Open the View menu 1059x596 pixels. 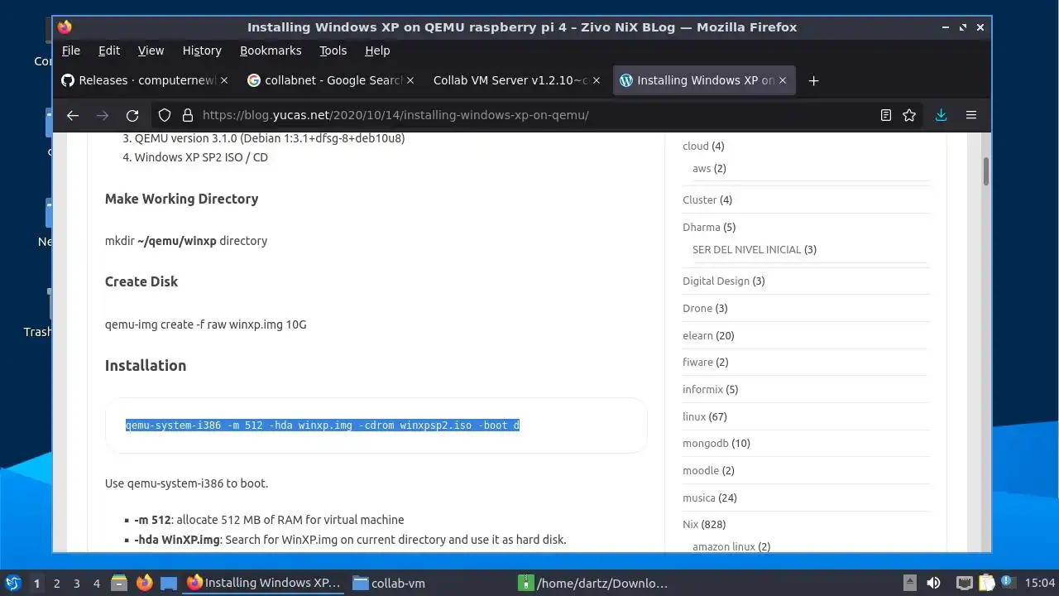pos(151,50)
